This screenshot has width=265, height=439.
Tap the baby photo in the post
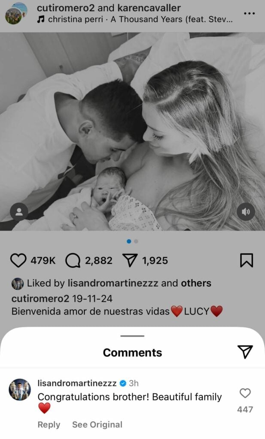[x=132, y=132]
